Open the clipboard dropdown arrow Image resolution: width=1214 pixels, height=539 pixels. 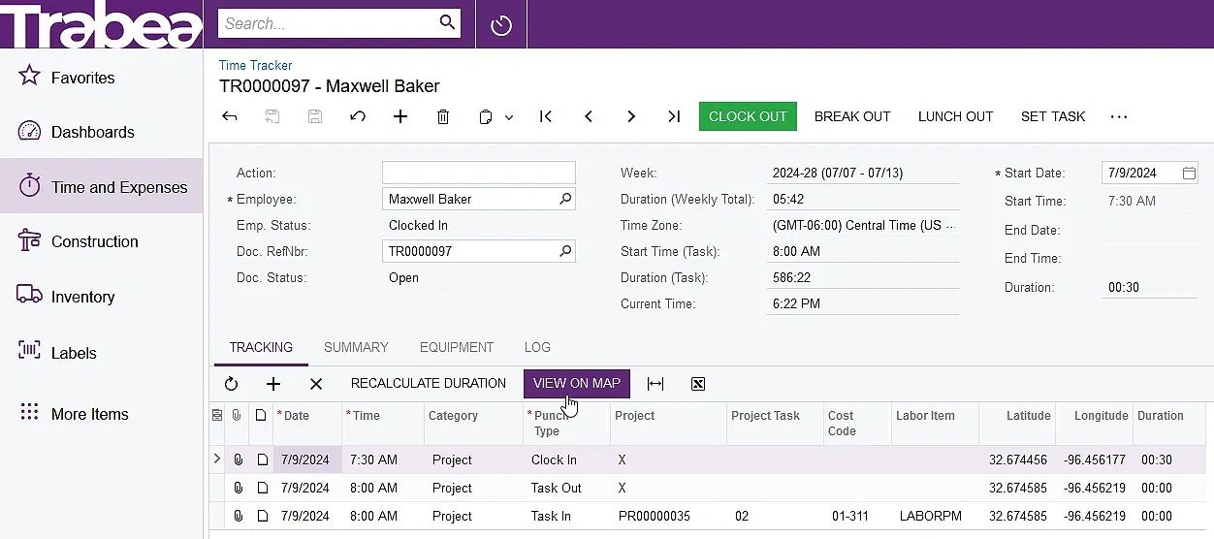pyautogui.click(x=509, y=117)
